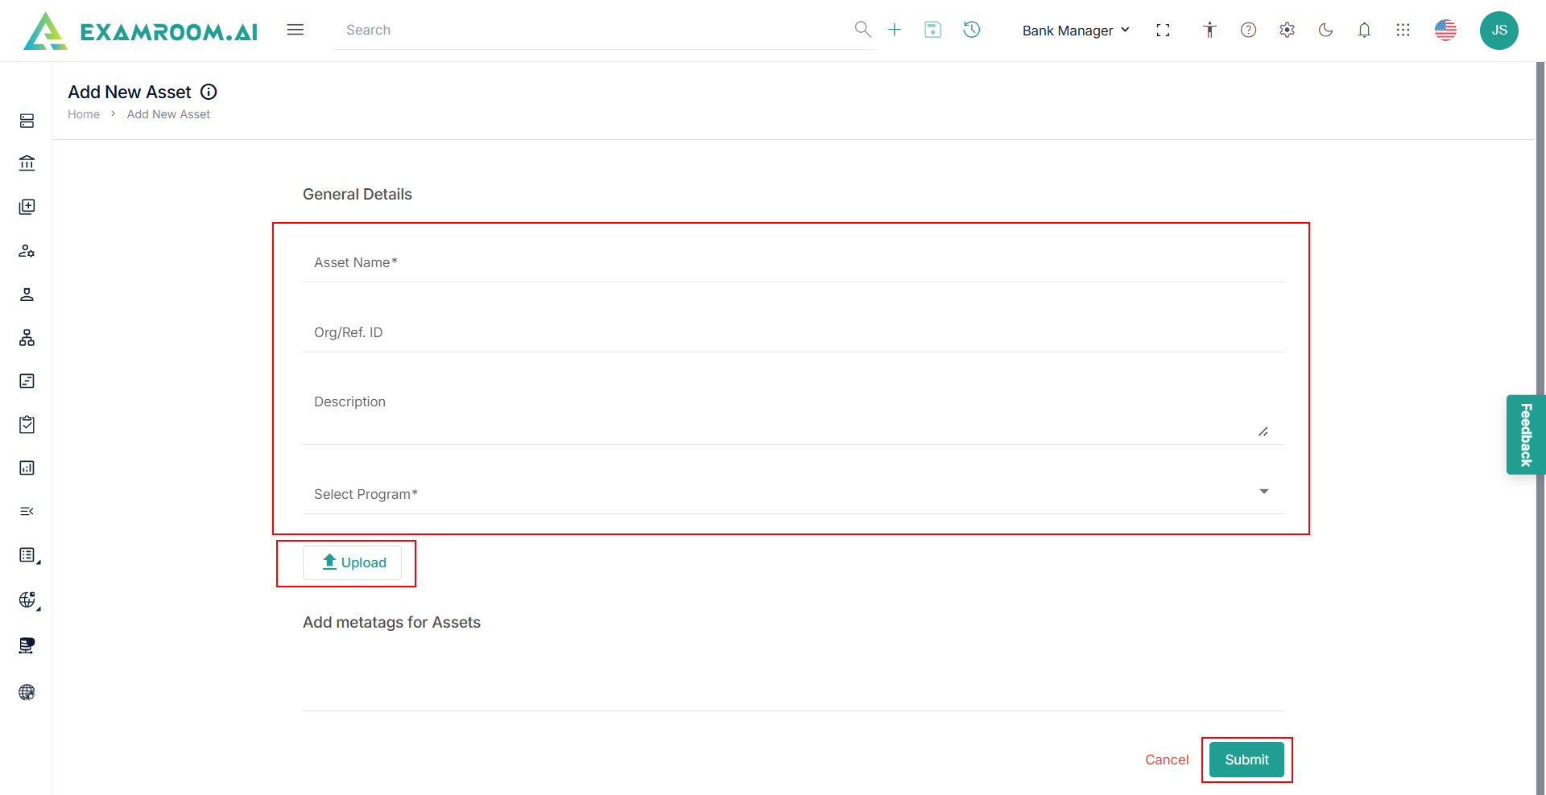Screen dimensions: 1546x795
Task: Click the ExamRoom.AI logo
Action: point(141,31)
